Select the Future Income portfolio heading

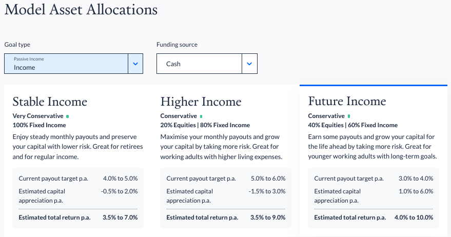347,101
